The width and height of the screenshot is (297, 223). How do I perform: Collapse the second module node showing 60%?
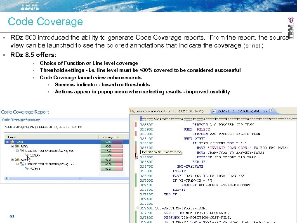click(12, 160)
